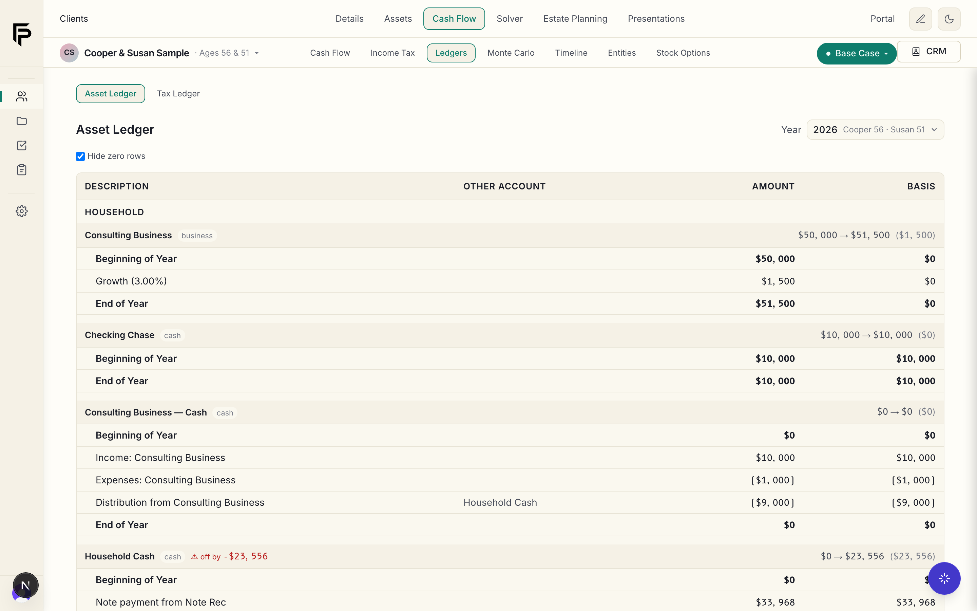Open settings gear icon in sidebar

click(x=21, y=211)
